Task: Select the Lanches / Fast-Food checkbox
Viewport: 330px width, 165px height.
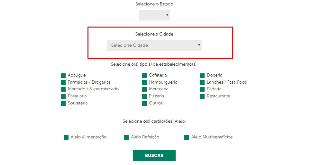Action: (202, 82)
